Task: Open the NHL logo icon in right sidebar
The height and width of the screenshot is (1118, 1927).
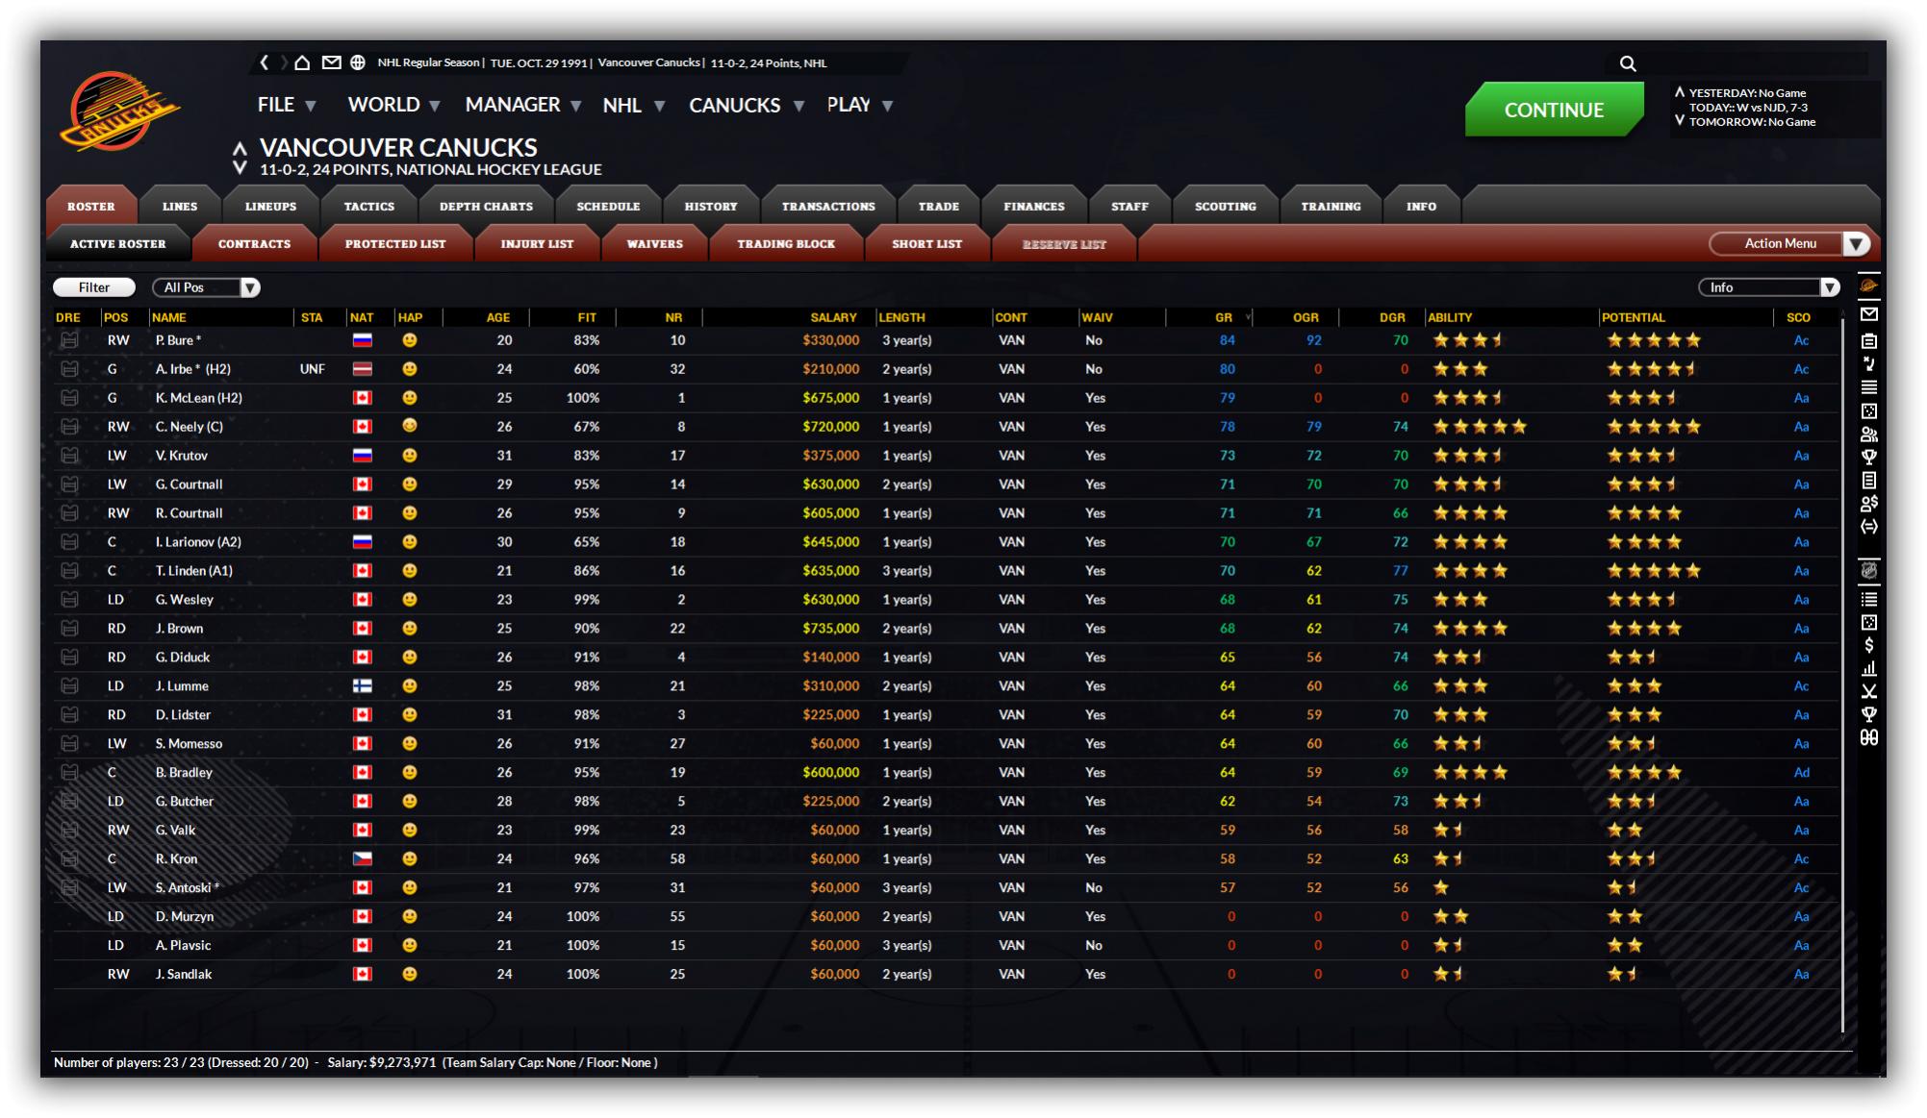Action: 1868,570
